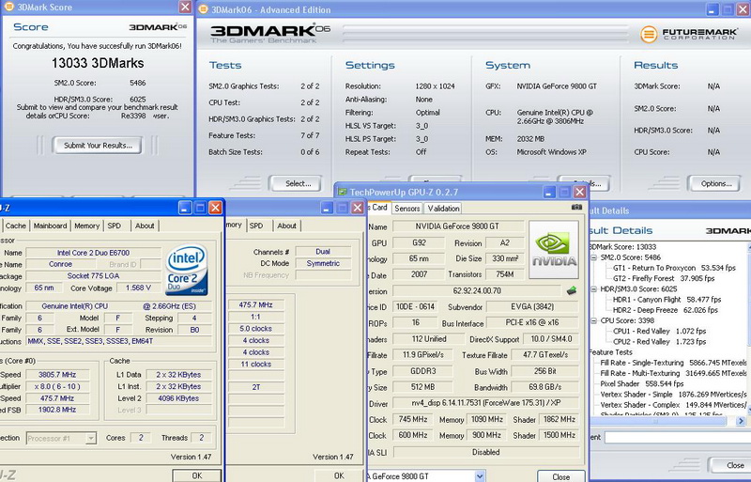Click the 3DMark Score: 13033 tree root

[x=622, y=247]
